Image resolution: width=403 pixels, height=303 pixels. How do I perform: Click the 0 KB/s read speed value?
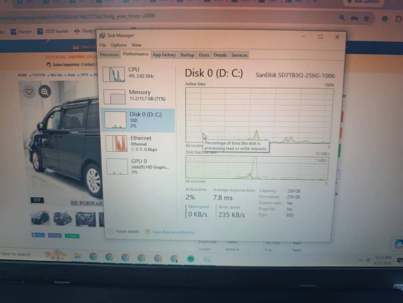click(x=197, y=214)
